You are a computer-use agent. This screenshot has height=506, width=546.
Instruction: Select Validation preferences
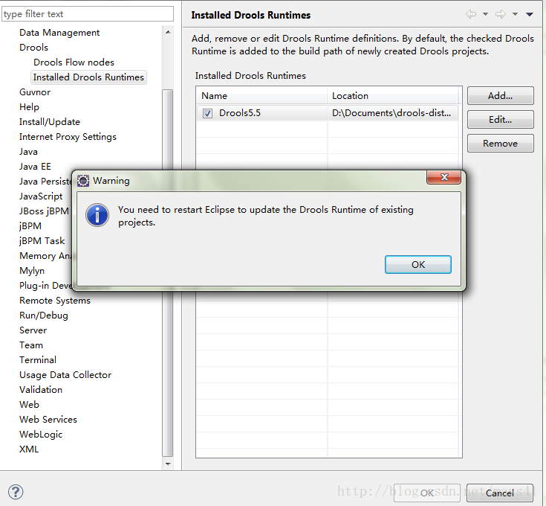click(x=41, y=389)
